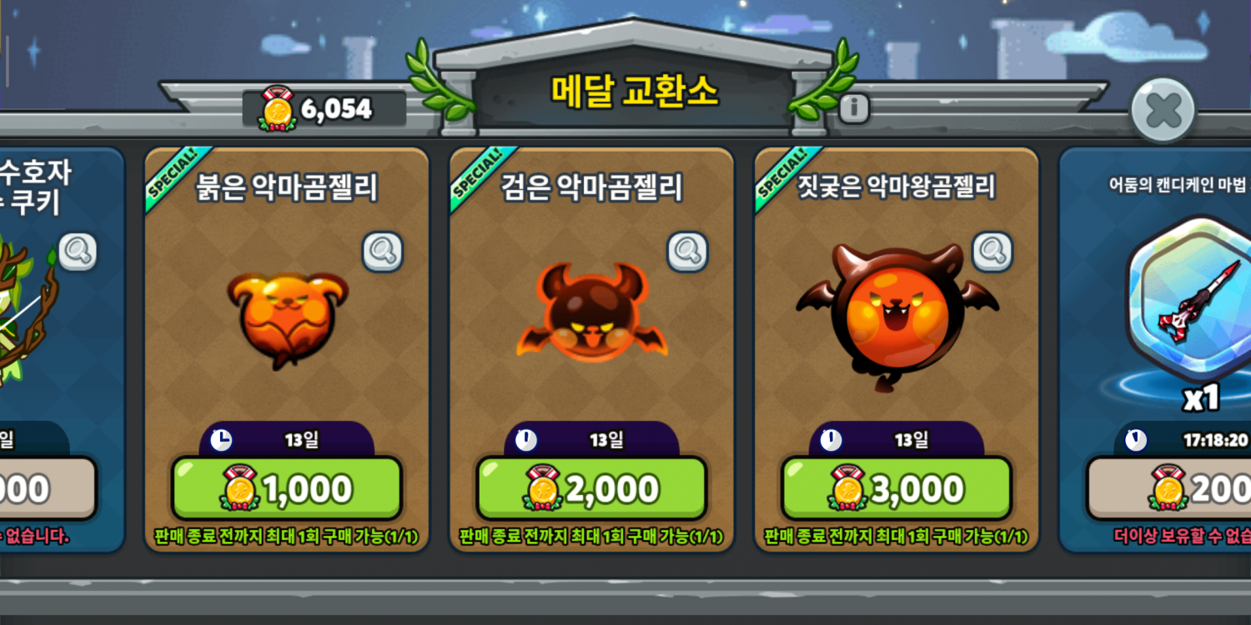Inspect 검은 악마곰젤리 with magnifier icon

pyautogui.click(x=688, y=251)
